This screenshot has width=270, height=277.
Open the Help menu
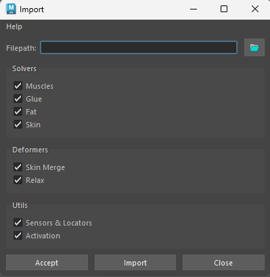(x=14, y=26)
